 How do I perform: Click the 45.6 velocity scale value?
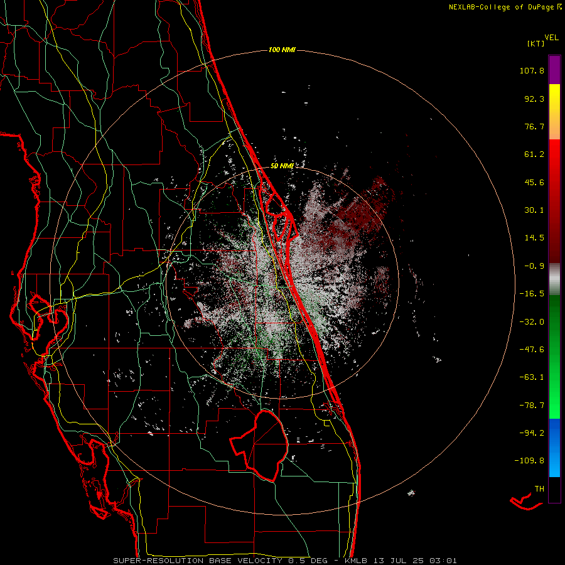click(534, 182)
